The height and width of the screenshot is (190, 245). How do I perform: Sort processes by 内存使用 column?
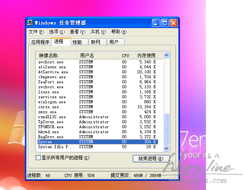point(146,56)
